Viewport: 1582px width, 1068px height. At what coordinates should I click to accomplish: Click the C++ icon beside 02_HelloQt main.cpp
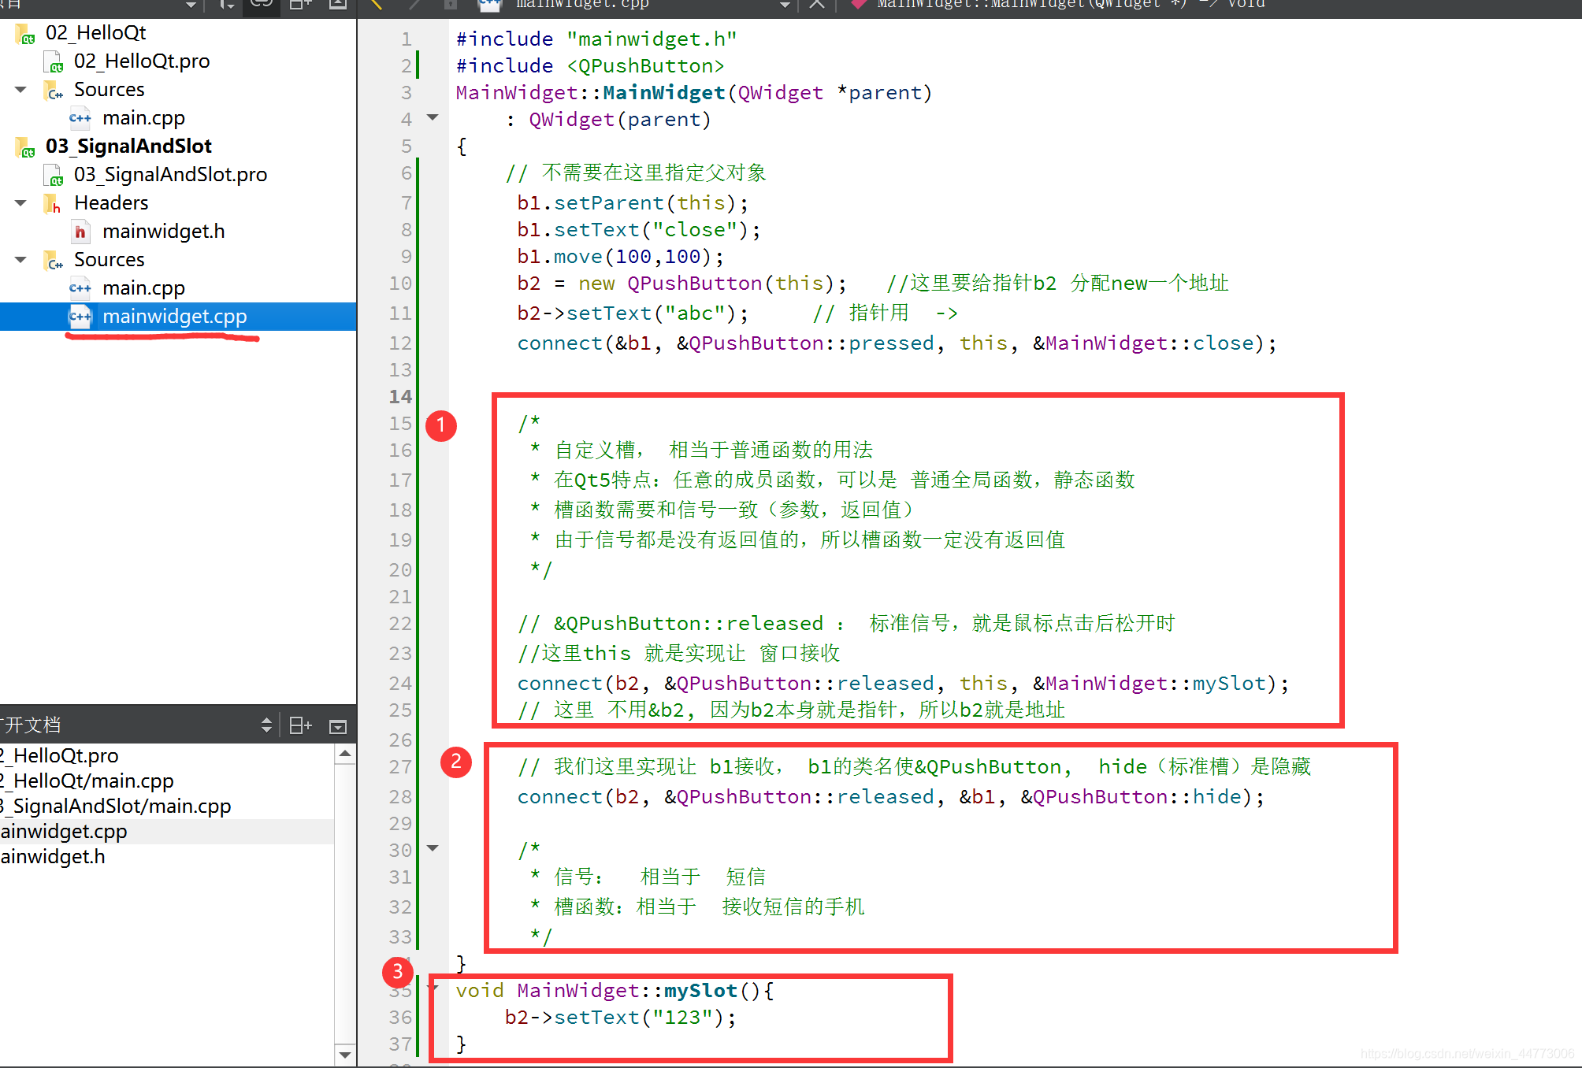tap(80, 118)
